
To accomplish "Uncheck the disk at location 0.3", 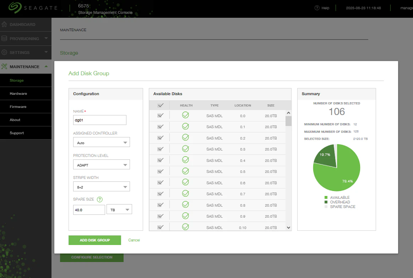I will pyautogui.click(x=160, y=149).
